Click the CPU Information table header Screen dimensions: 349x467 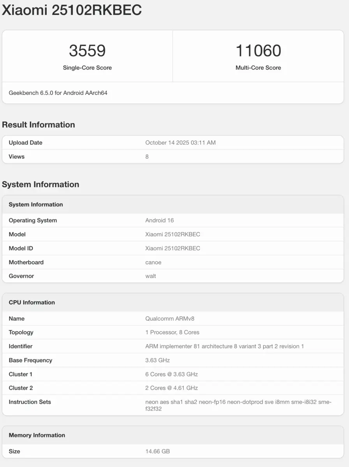coord(32,302)
